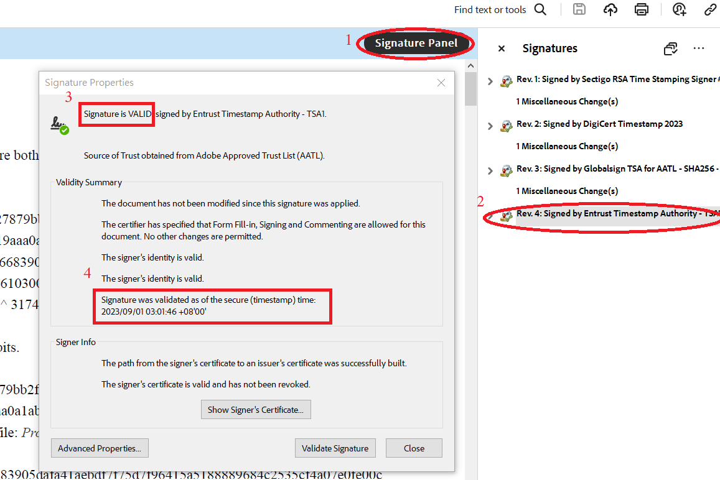The height and width of the screenshot is (480, 720).
Task: Click the validate all signatures icon
Action: coord(670,48)
